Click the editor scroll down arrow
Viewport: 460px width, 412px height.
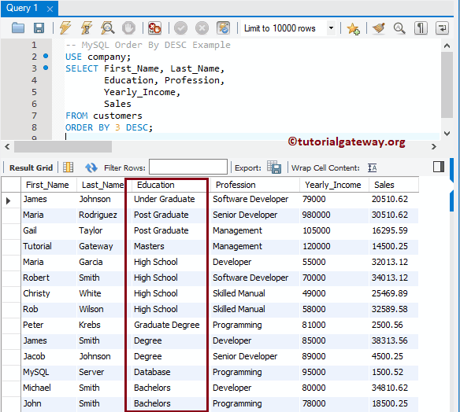pos(447,134)
